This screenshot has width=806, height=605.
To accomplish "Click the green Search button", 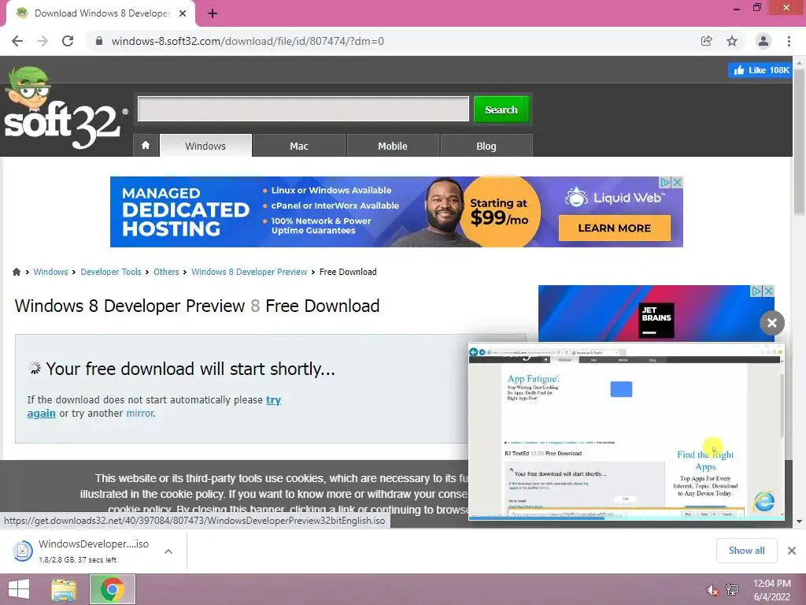I will [x=501, y=109].
